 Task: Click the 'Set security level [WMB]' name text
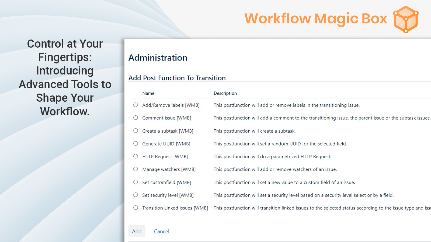(x=168, y=195)
